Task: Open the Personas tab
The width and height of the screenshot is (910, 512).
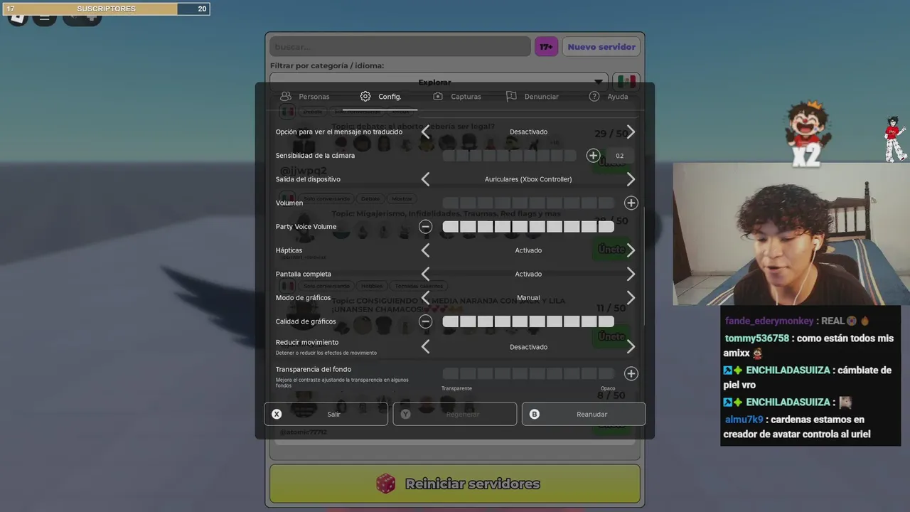Action: click(304, 96)
